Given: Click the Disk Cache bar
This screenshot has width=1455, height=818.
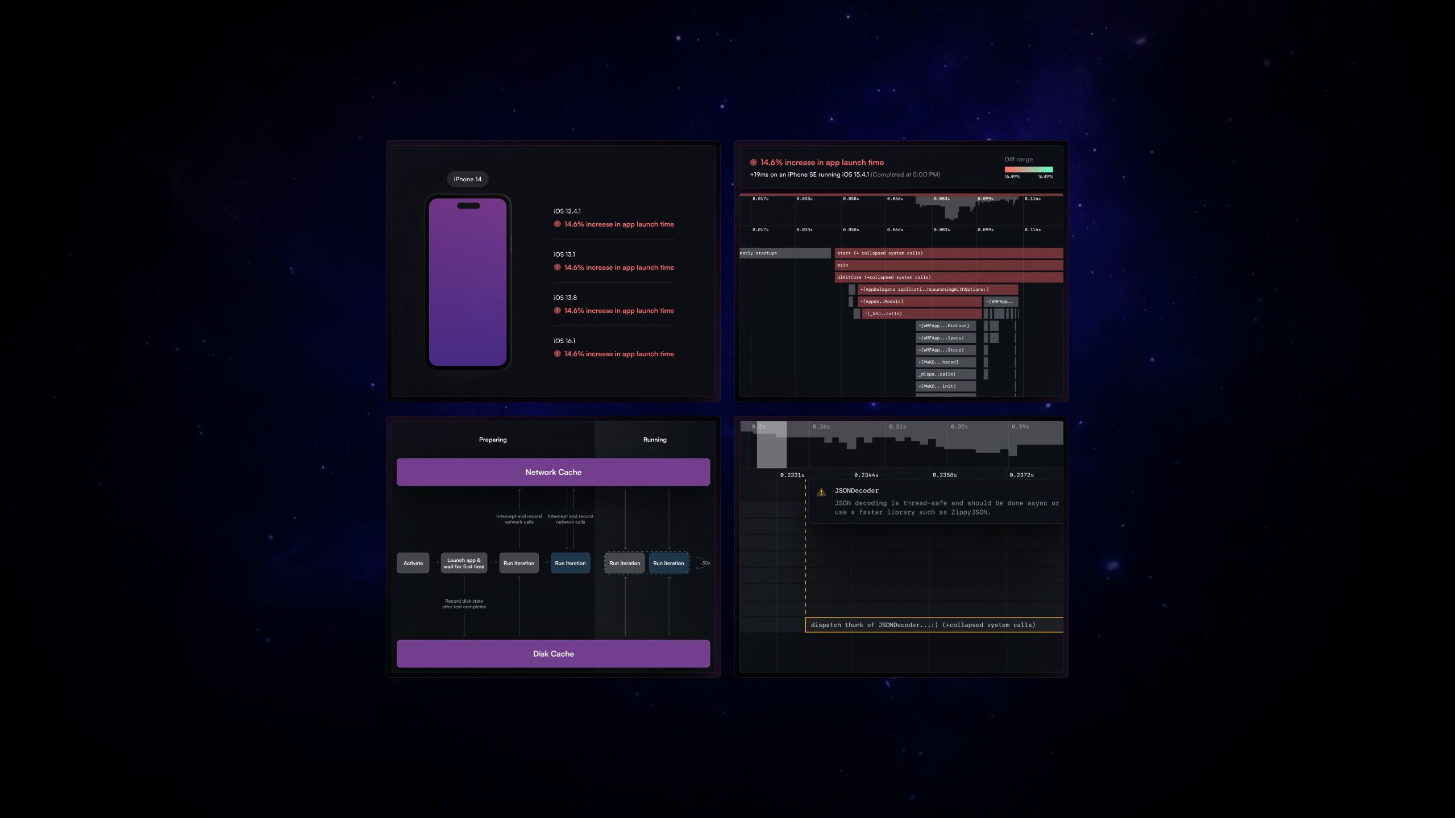Looking at the screenshot, I should (x=553, y=654).
